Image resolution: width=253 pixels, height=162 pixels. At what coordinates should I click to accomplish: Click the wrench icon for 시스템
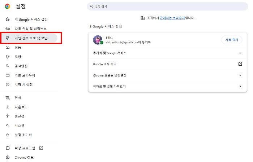[8, 126]
